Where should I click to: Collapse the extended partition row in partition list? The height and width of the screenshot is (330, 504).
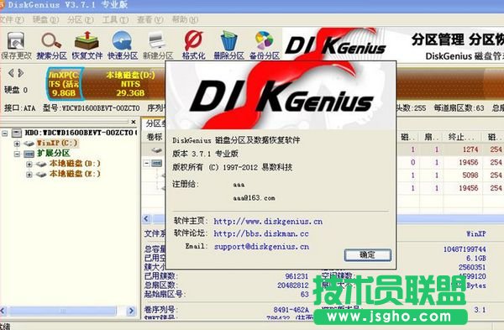point(146,163)
